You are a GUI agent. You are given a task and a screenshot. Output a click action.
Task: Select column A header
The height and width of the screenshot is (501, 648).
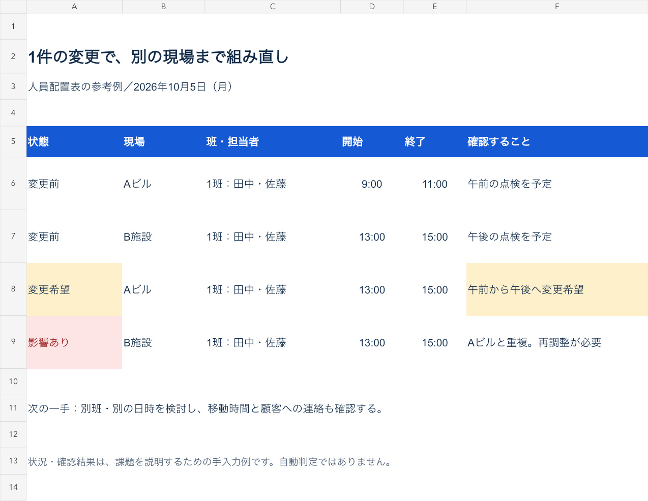(74, 7)
